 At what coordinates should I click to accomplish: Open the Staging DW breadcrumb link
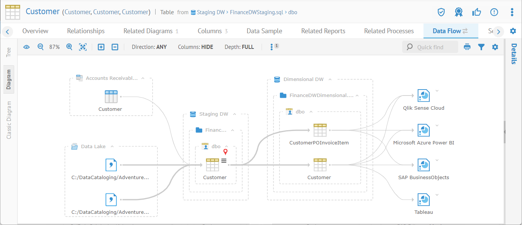pos(210,12)
